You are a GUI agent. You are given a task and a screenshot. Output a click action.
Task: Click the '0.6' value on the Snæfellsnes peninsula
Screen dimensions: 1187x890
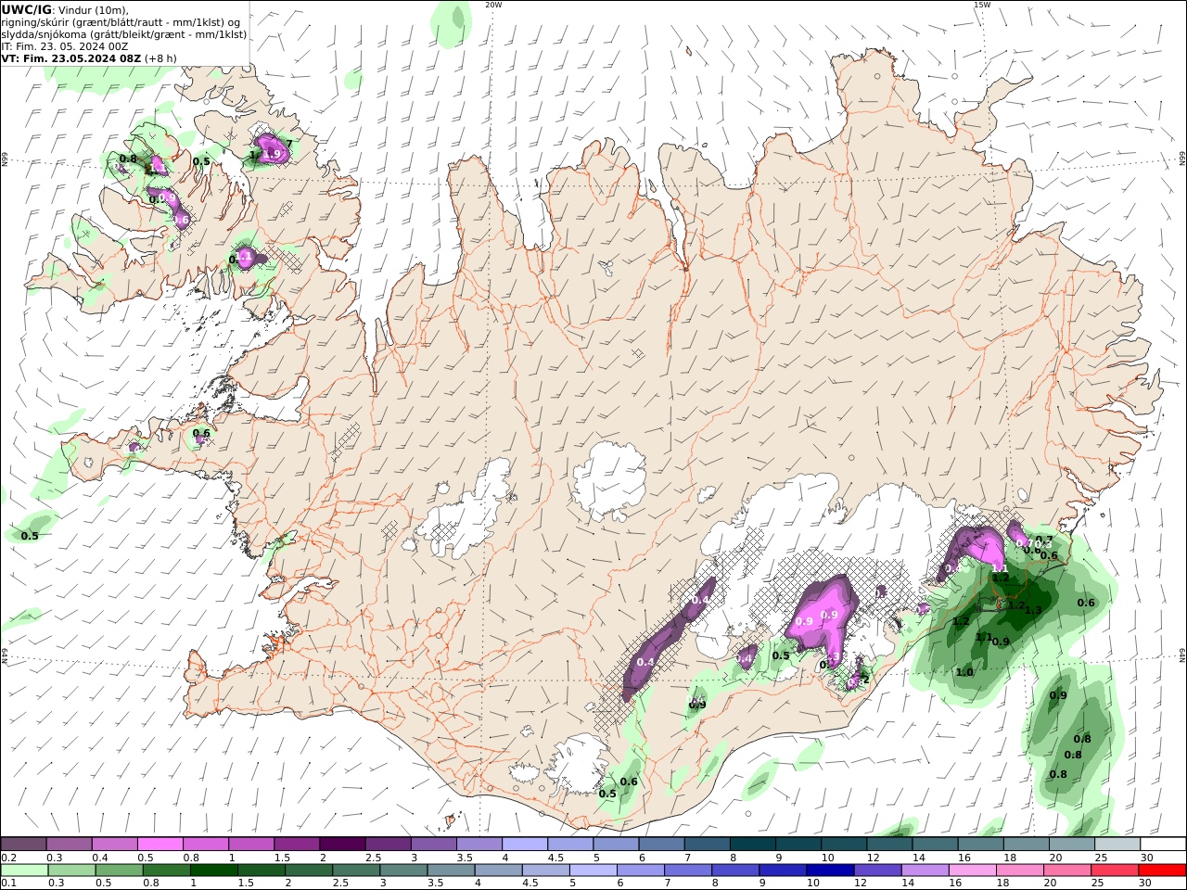(201, 433)
